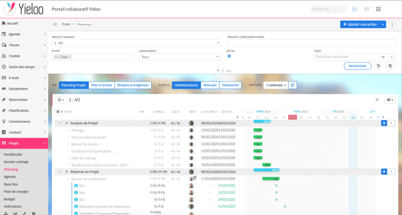
Task: Switch to Plan d'action view
Action: pos(101,85)
